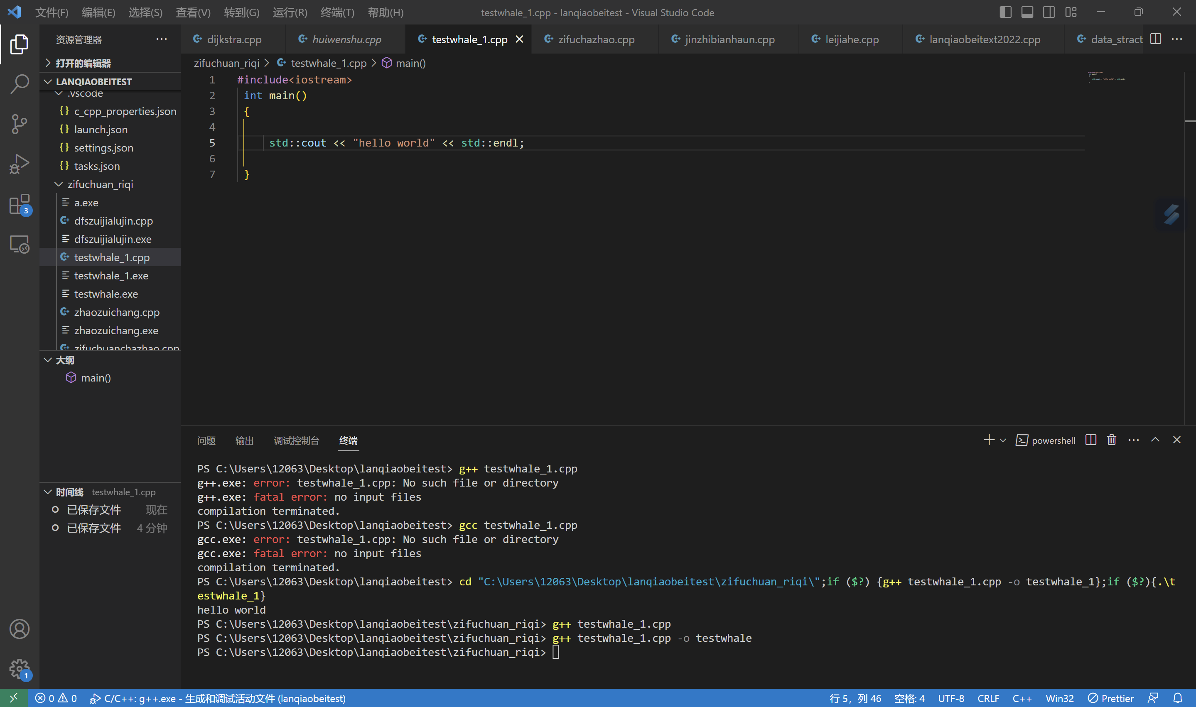Open the launch profile dropdown next to plus

pyautogui.click(x=1003, y=440)
